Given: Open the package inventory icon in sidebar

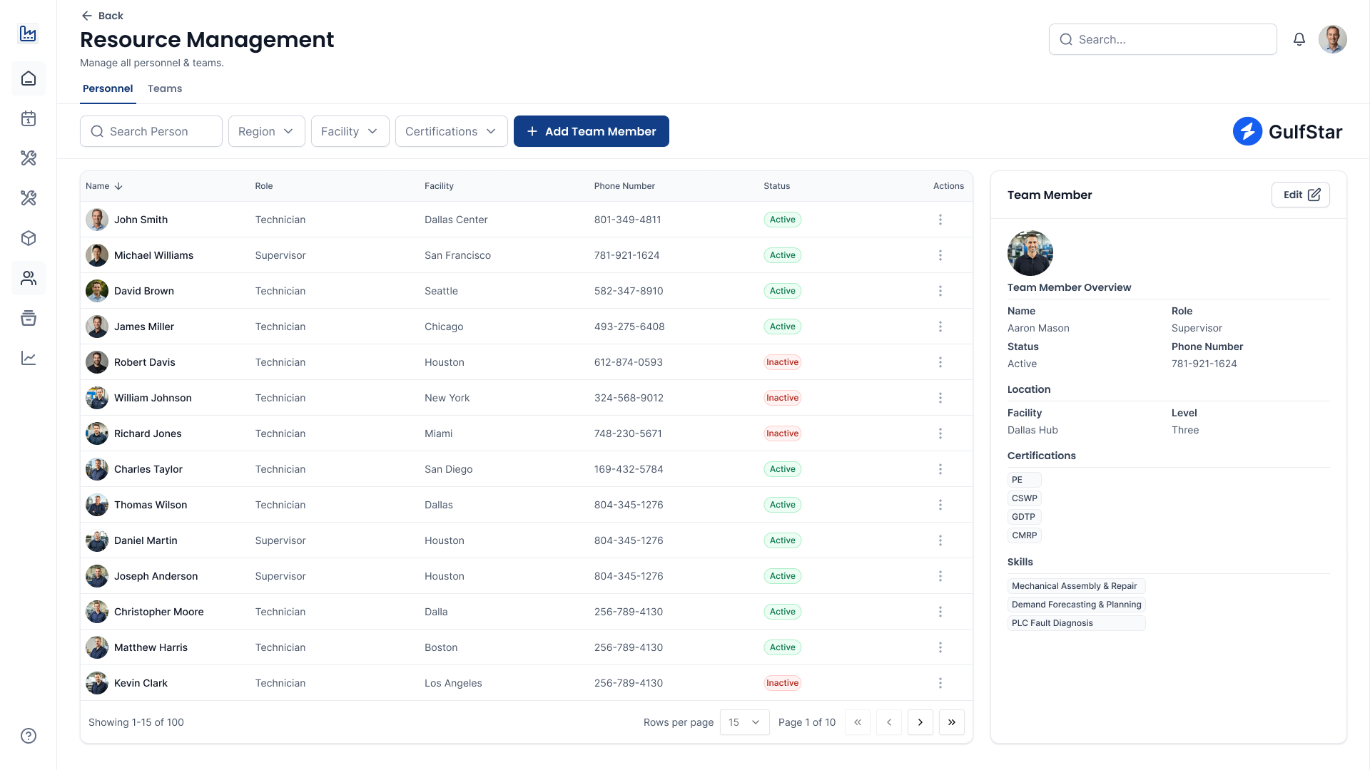Looking at the screenshot, I should (x=29, y=238).
